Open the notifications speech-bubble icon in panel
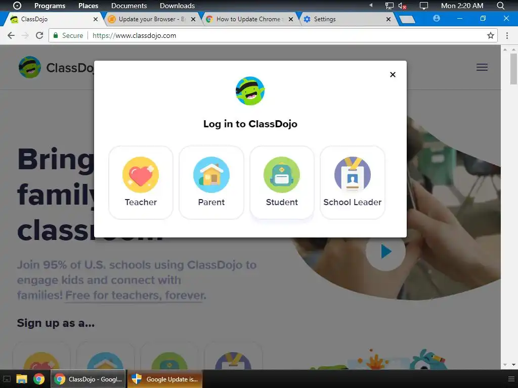Image resolution: width=518 pixels, height=388 pixels. 423,6
